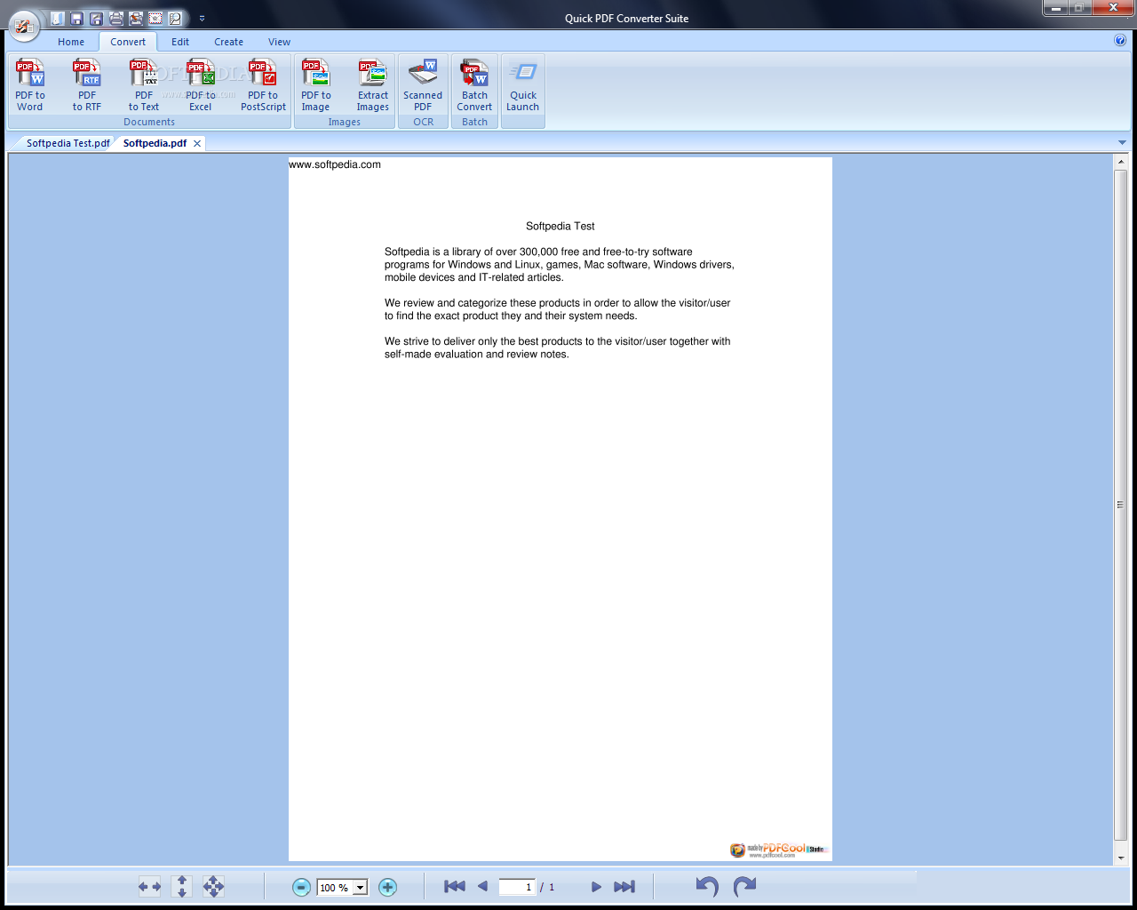The image size is (1137, 910).
Task: Open the View ribbon tab
Action: (x=279, y=42)
